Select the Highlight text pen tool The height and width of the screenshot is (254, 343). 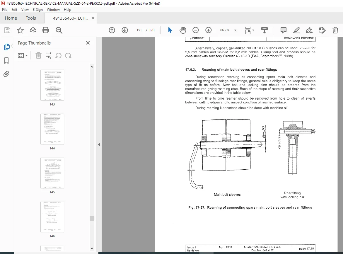tap(296, 30)
